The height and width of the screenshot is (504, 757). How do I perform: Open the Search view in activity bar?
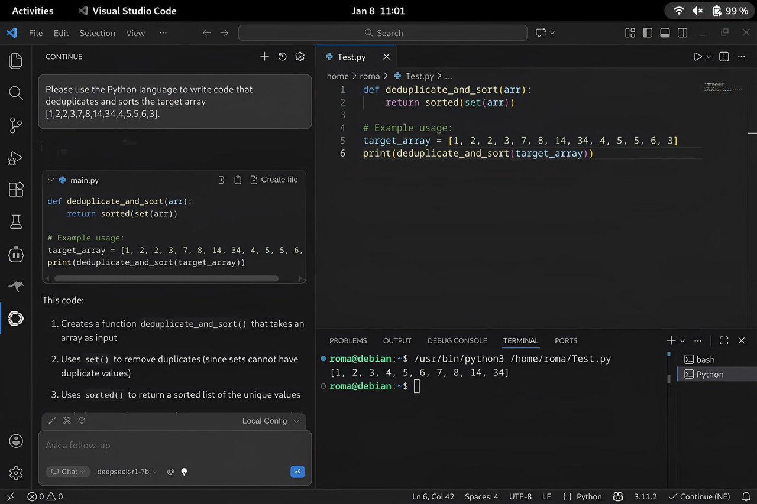coord(16,93)
